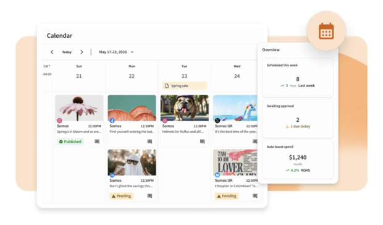Click the "$1,240" spend value
Screen dimensions: 383x225
coord(298,158)
